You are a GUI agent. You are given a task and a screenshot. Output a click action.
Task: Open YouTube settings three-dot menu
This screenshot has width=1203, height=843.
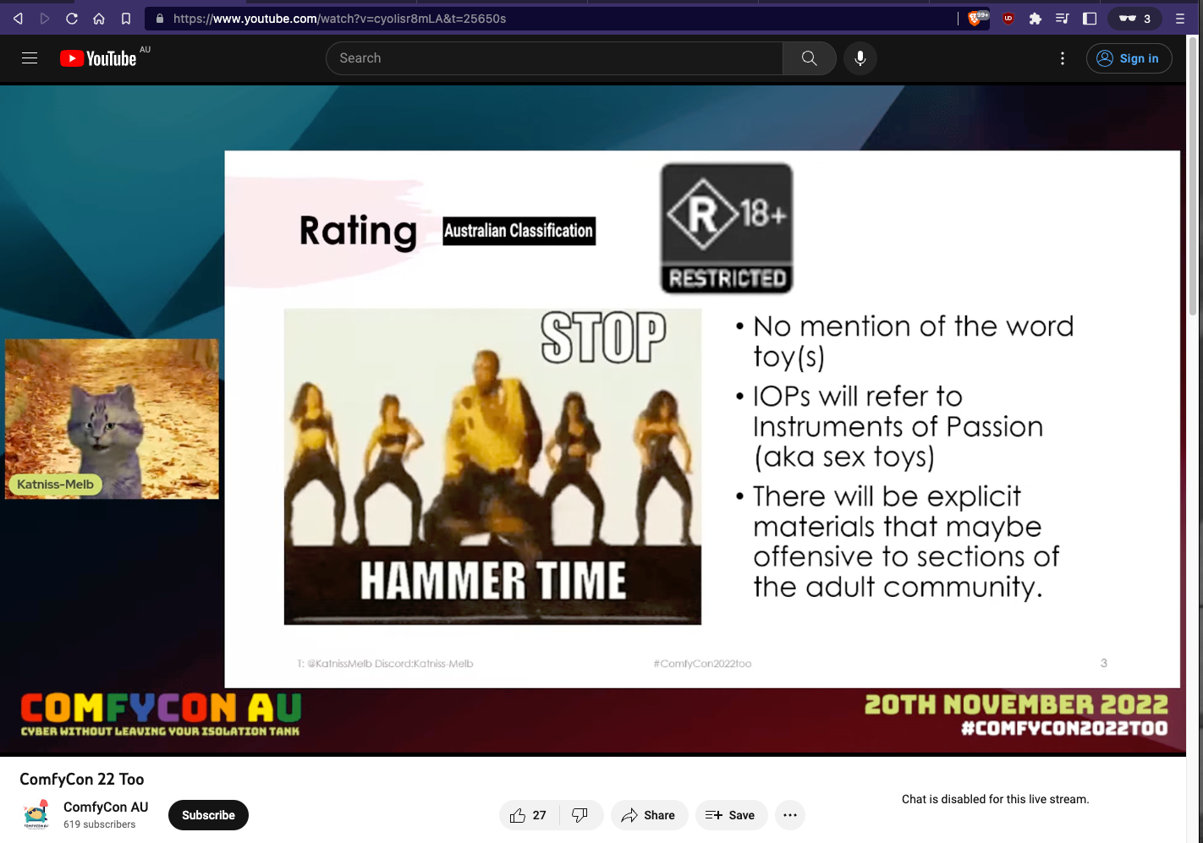click(1063, 58)
